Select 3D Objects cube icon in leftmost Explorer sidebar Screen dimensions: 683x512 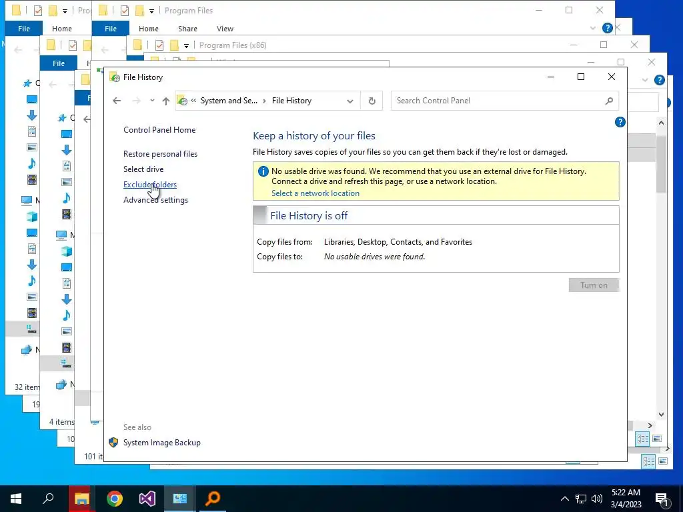(32, 217)
